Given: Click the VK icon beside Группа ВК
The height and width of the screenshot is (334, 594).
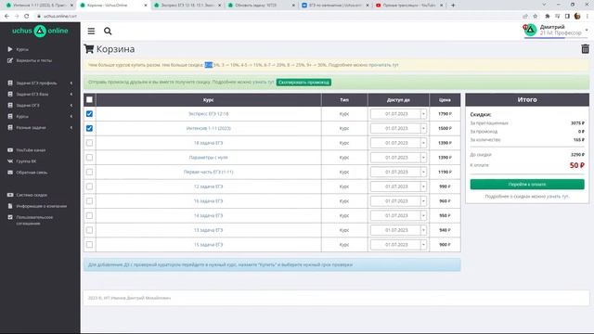Looking at the screenshot, I should pos(10,161).
